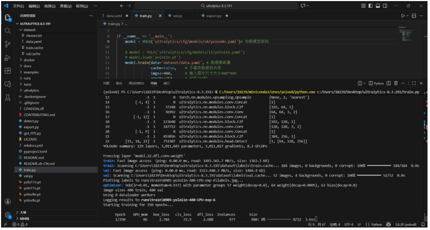Switch to the 问题 problems panel tab
This screenshot has height=230, width=430.
(106, 83)
